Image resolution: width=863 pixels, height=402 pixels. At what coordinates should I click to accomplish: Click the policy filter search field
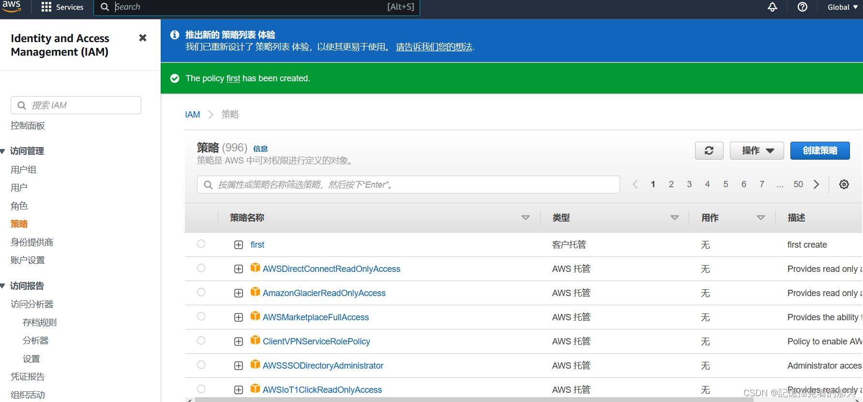pos(409,185)
